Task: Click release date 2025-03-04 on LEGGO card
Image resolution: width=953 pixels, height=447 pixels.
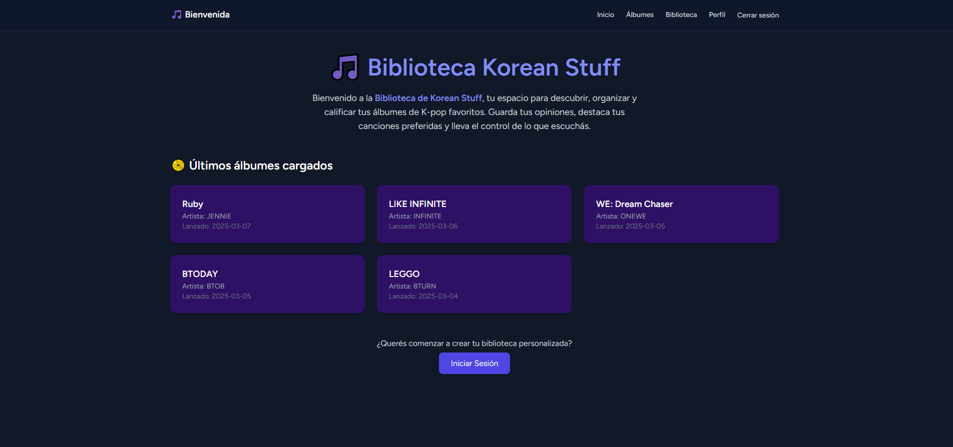Action: [438, 296]
